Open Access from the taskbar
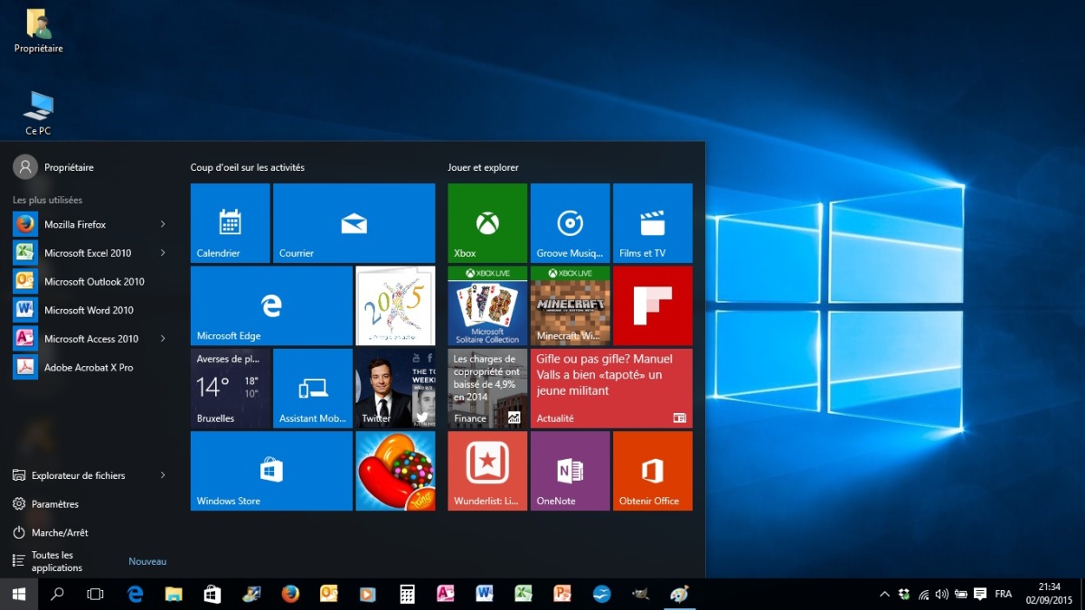 446,594
